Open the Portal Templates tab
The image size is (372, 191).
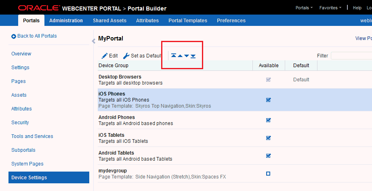click(x=188, y=20)
